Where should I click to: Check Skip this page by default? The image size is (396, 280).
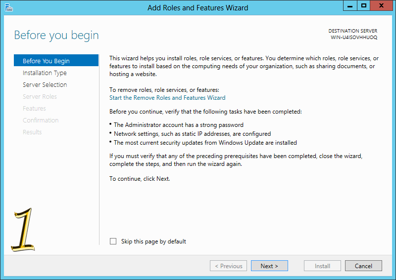[113, 241]
